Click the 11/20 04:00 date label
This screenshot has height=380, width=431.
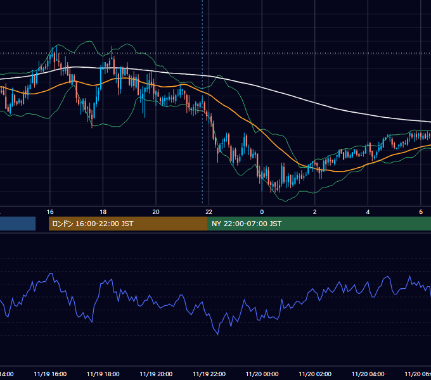368,374
